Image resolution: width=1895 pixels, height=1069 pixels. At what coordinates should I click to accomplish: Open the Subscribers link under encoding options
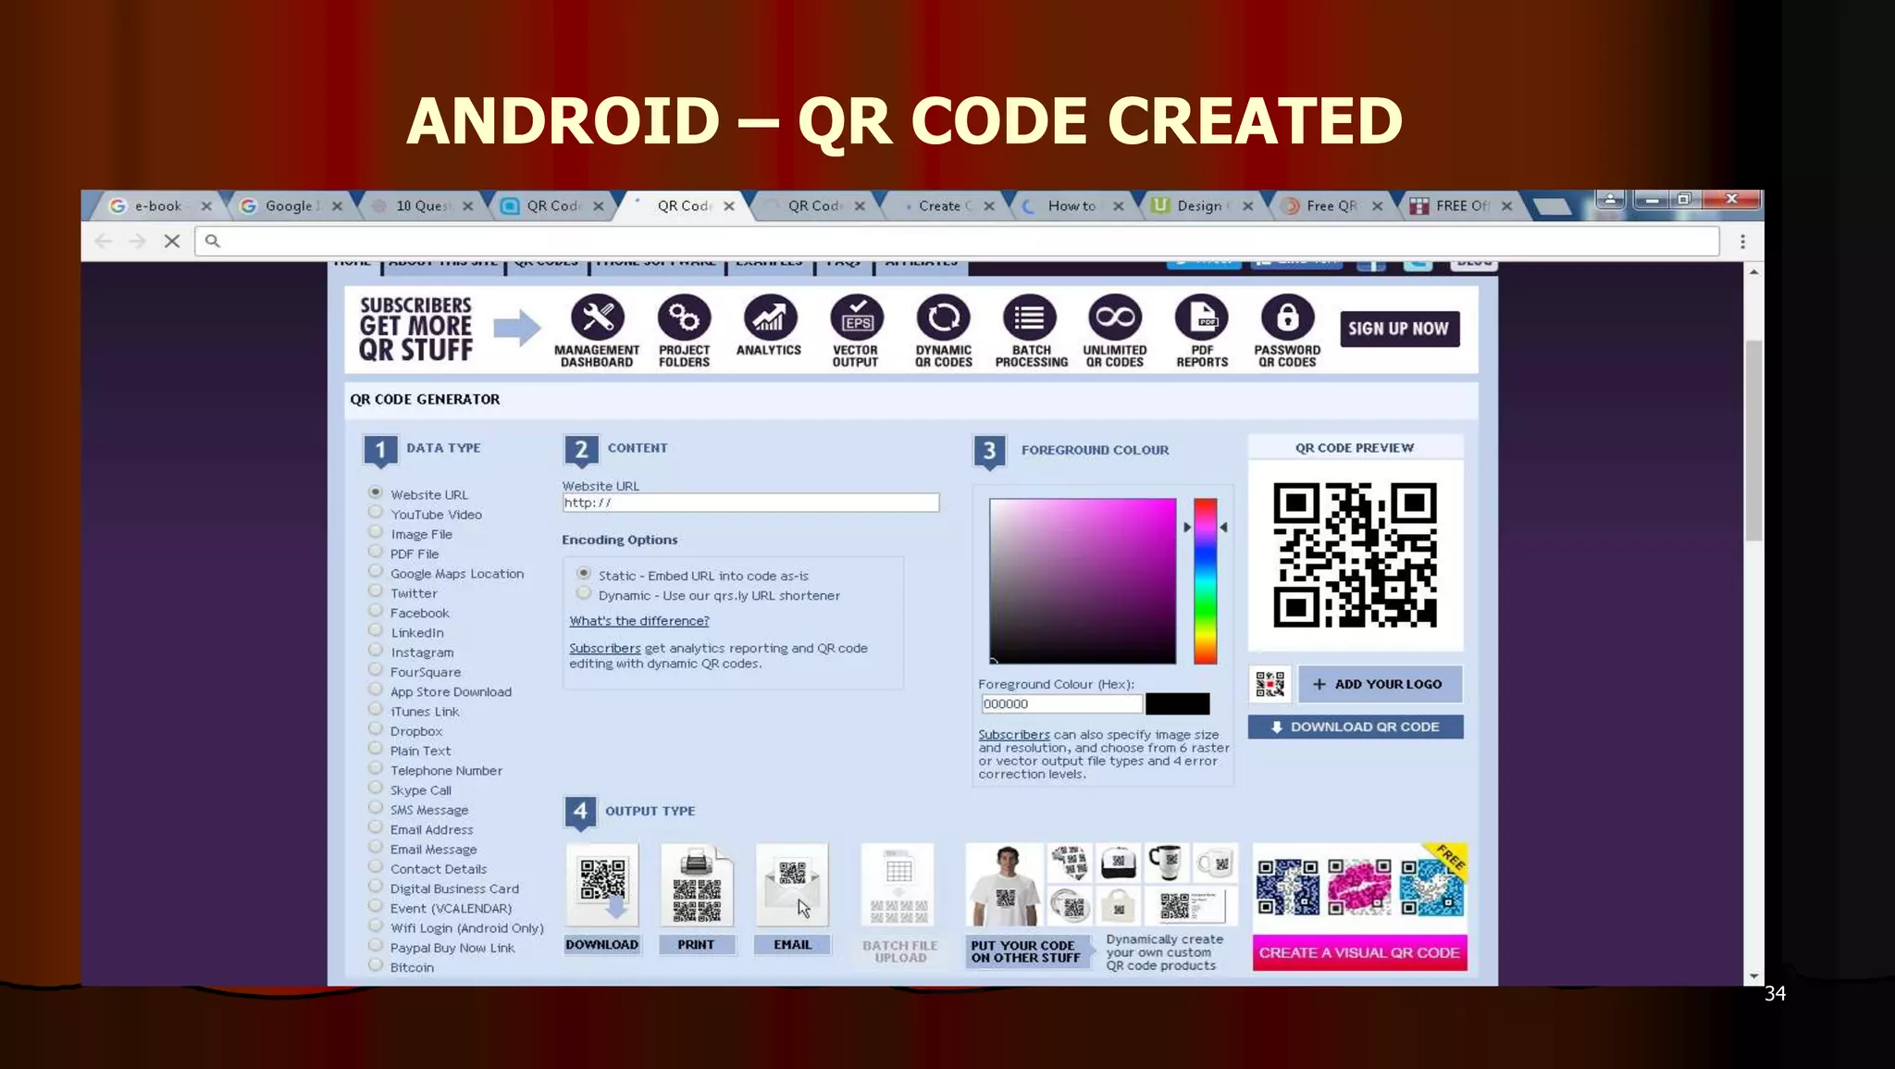tap(605, 648)
